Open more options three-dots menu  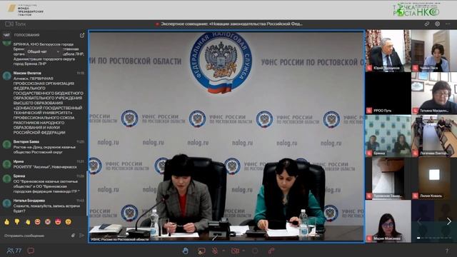(x=448, y=24)
